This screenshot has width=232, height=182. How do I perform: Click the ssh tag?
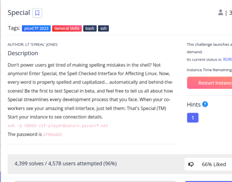104,29
